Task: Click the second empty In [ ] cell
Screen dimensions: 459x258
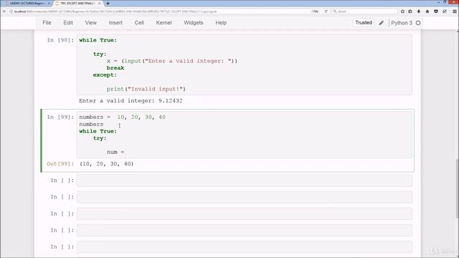Action: 245,197
